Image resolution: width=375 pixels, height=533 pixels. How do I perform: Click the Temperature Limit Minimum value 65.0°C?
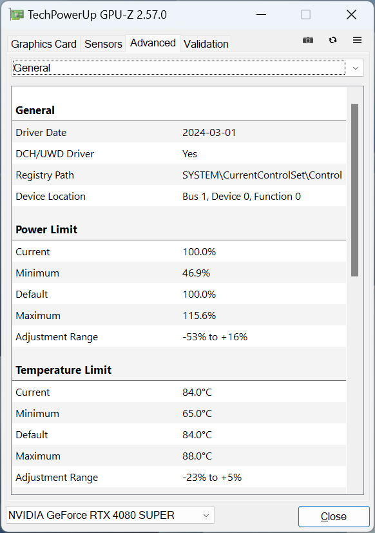click(x=197, y=414)
